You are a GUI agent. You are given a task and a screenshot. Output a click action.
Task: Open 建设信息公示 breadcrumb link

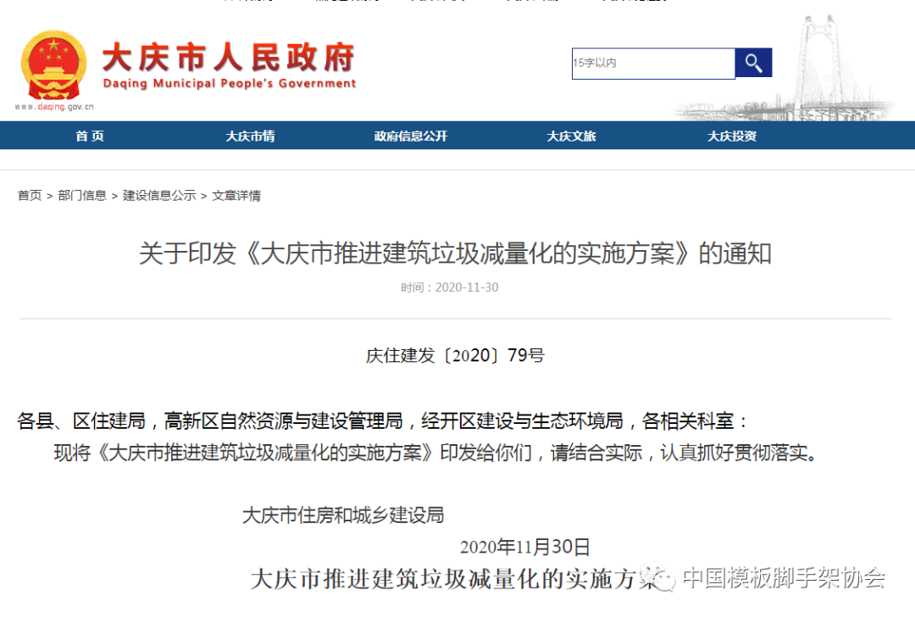(159, 196)
